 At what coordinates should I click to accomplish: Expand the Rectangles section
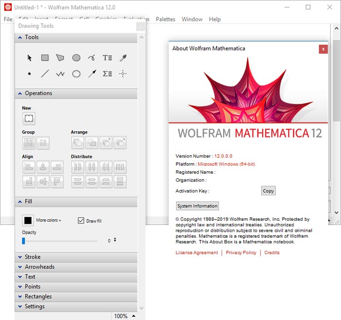point(76,297)
